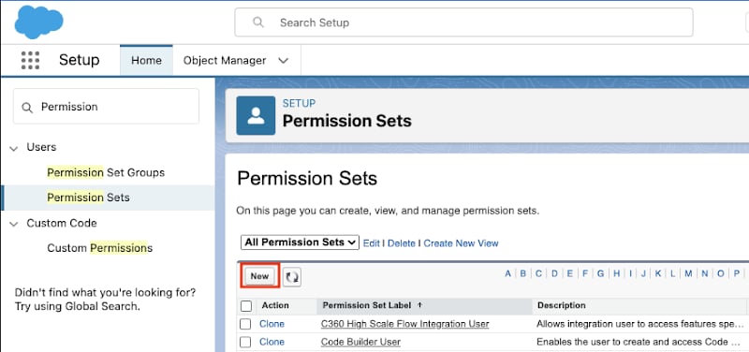The width and height of the screenshot is (749, 352).
Task: Click the Delete view link
Action: (x=402, y=243)
